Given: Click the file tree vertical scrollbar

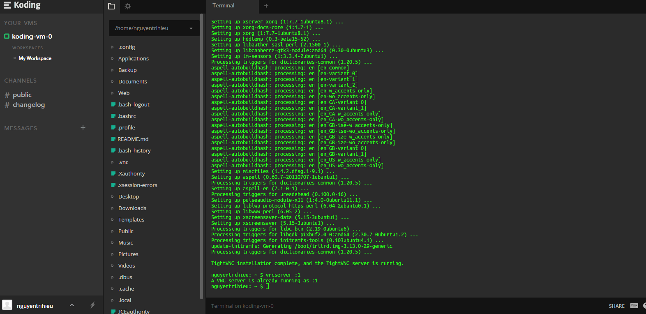Looking at the screenshot, I should (201, 156).
